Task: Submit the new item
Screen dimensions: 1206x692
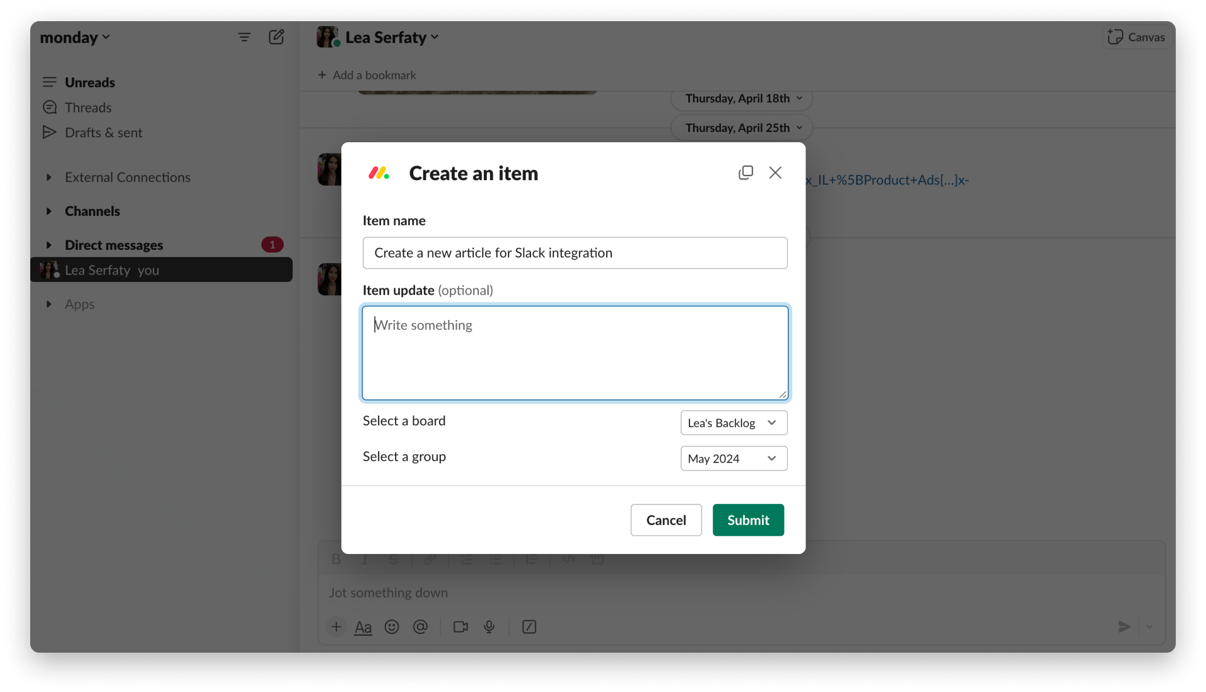Action: (748, 520)
